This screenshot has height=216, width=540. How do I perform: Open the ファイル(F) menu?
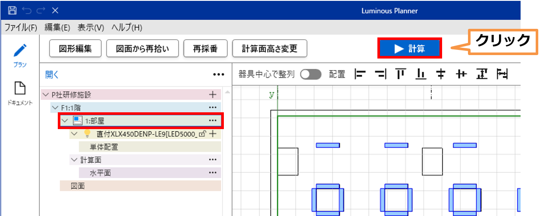[x=21, y=28]
